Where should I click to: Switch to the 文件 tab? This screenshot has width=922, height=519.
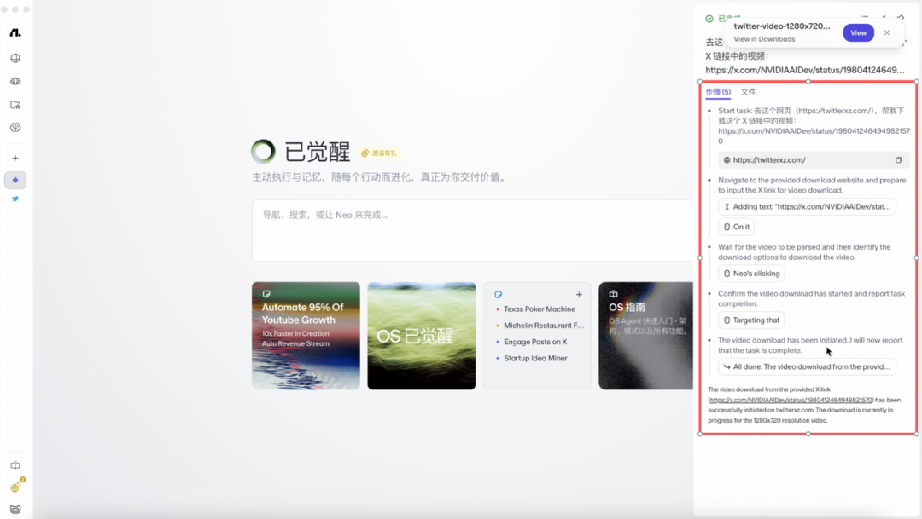[x=749, y=91]
